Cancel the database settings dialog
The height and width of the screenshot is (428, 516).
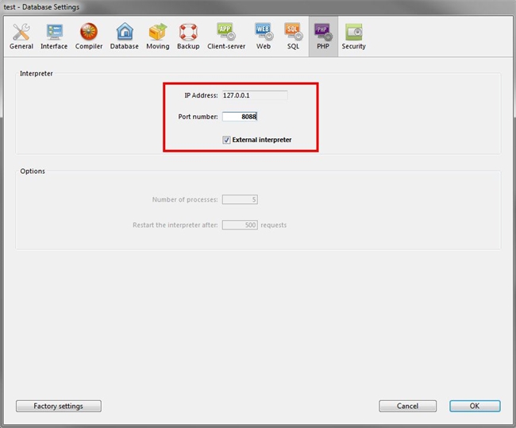407,406
